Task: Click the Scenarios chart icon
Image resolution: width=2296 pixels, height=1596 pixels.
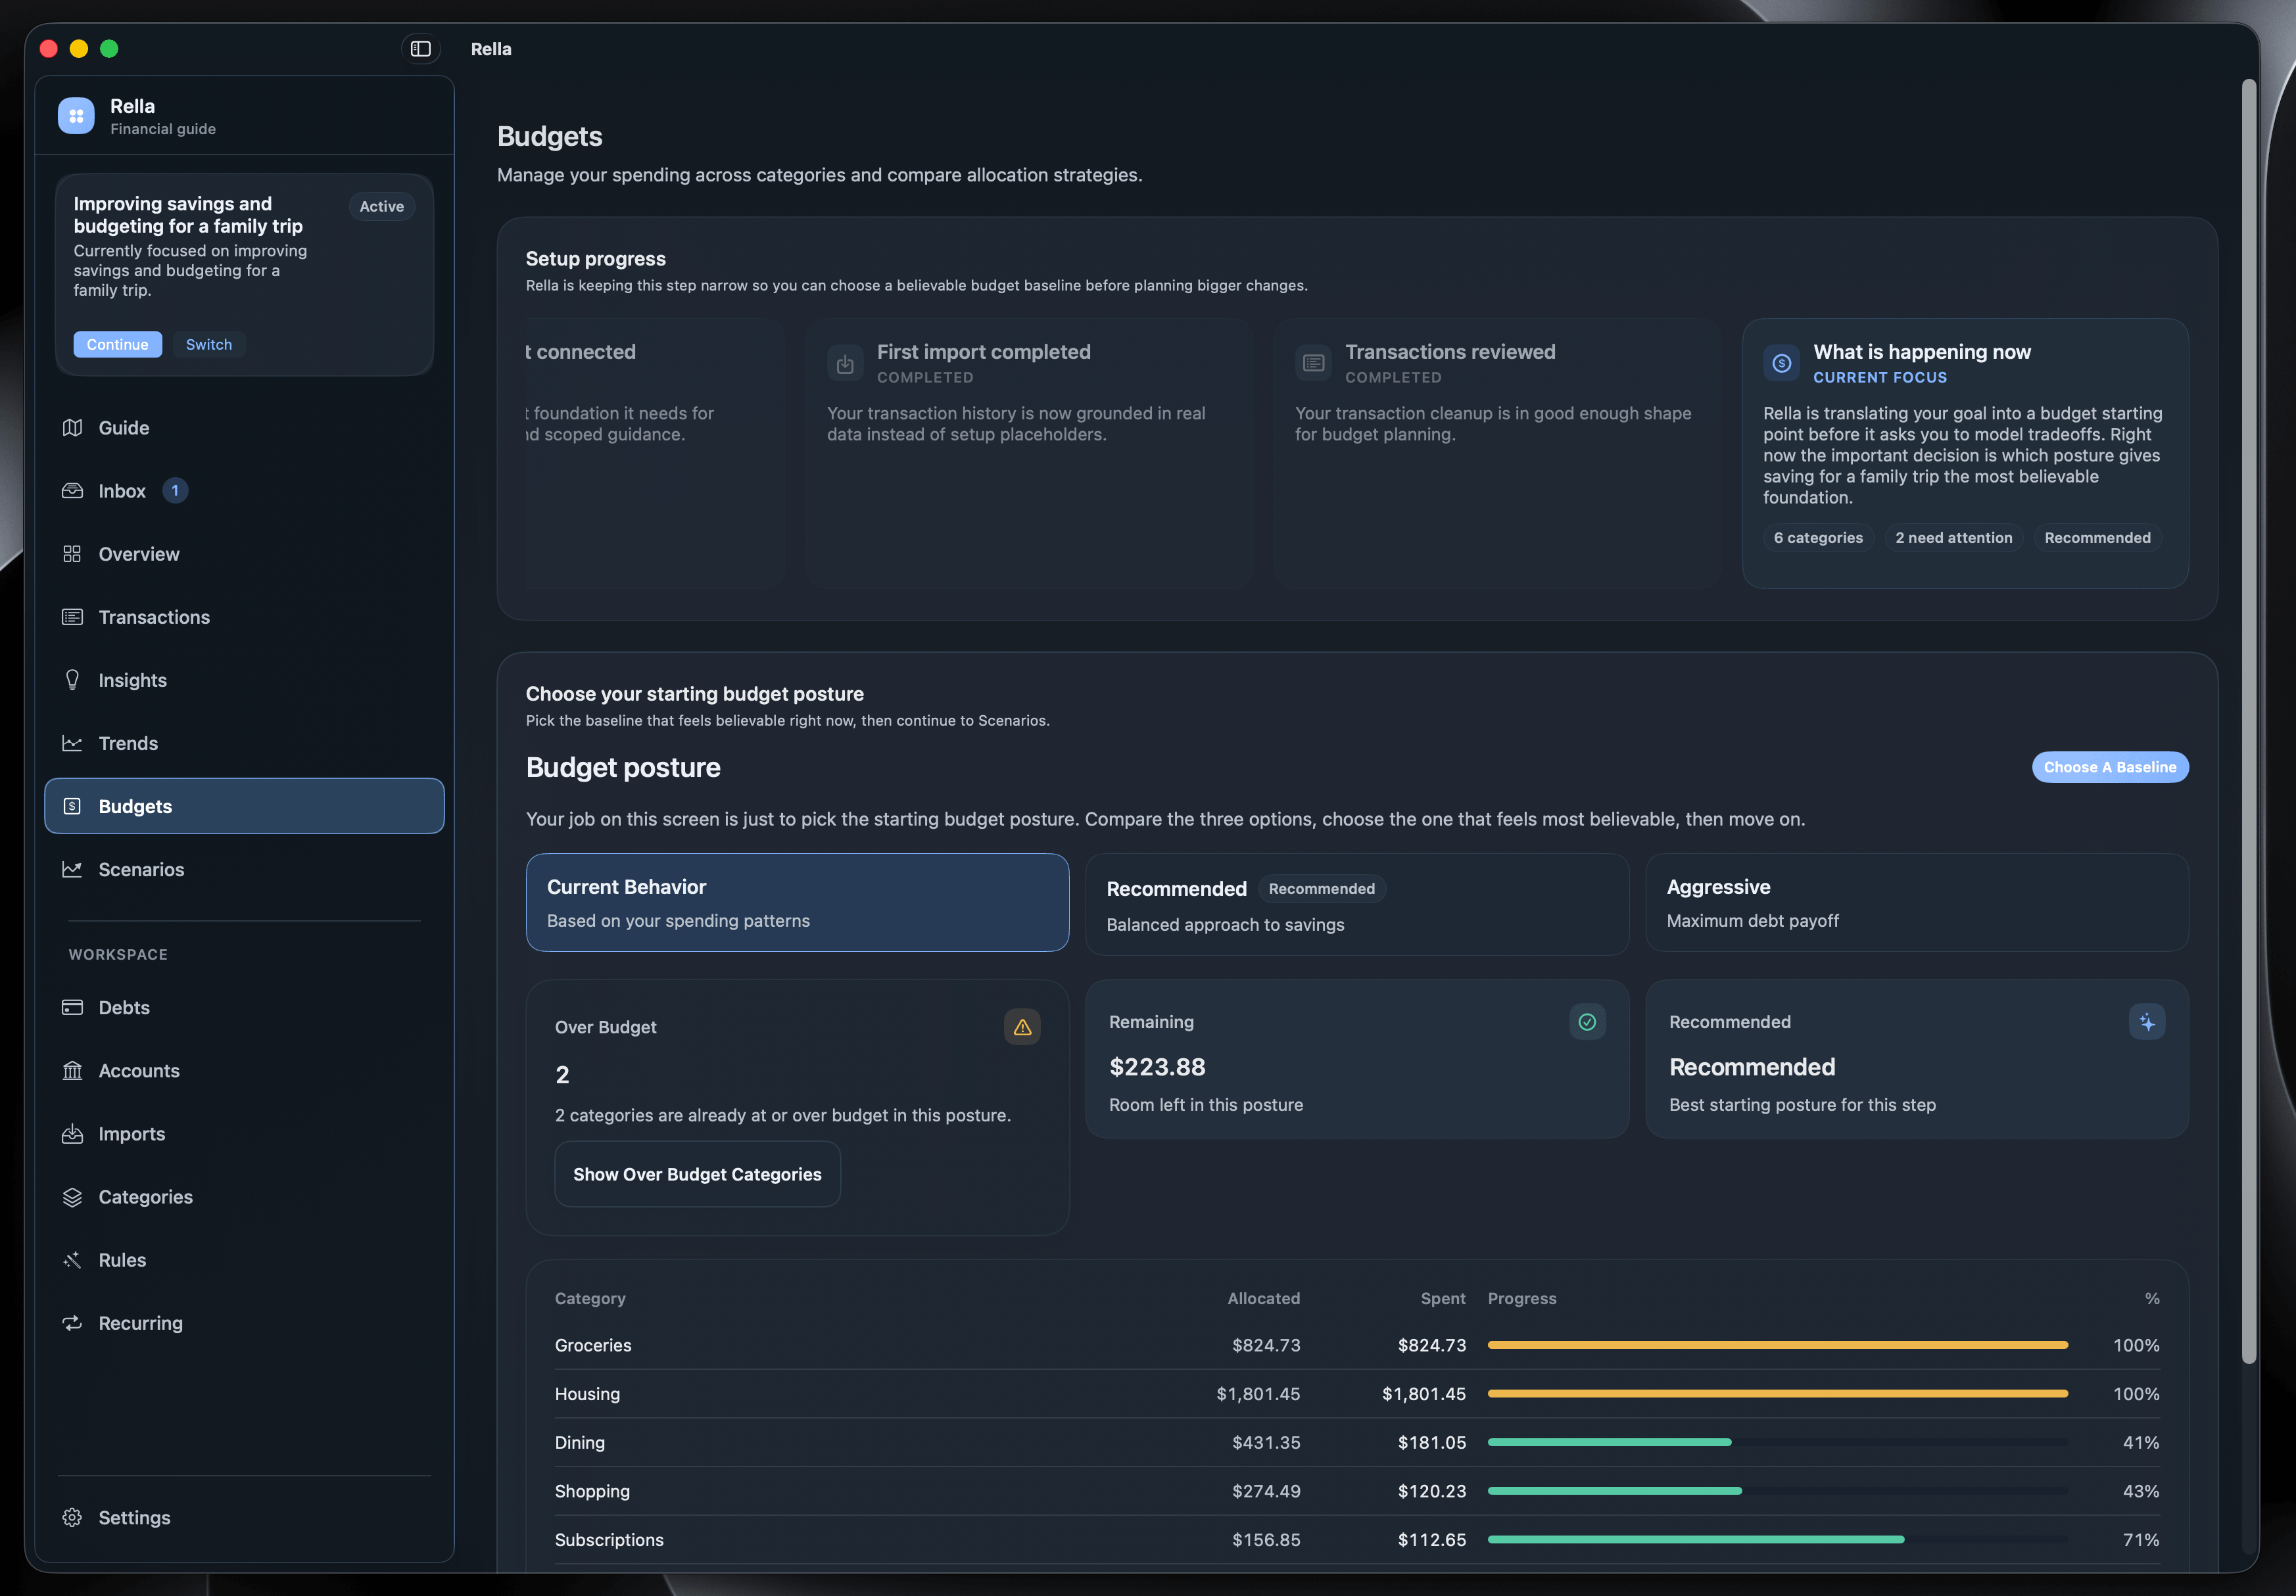Action: (x=72, y=869)
